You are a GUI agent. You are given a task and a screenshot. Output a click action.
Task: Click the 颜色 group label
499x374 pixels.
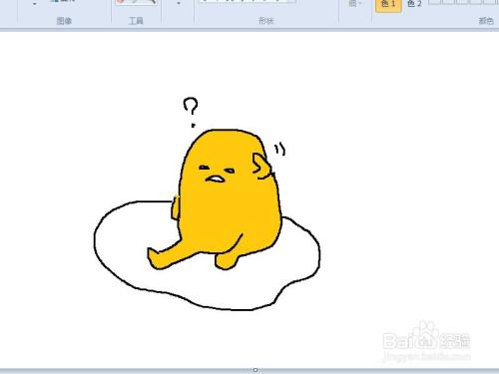point(486,21)
